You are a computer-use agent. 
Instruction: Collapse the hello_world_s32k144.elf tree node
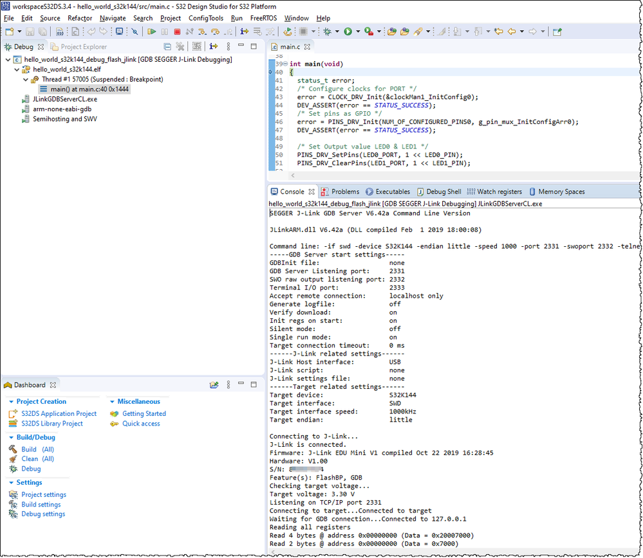pyautogui.click(x=17, y=69)
